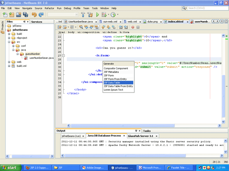Click the editor Back navigation icon
This screenshot has width=229, height=171.
65,27
